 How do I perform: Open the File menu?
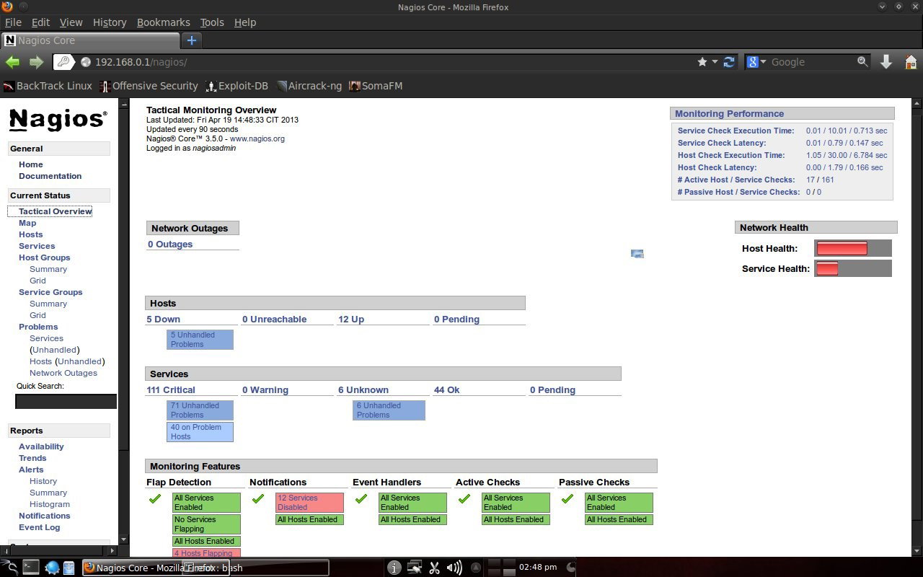coord(13,22)
